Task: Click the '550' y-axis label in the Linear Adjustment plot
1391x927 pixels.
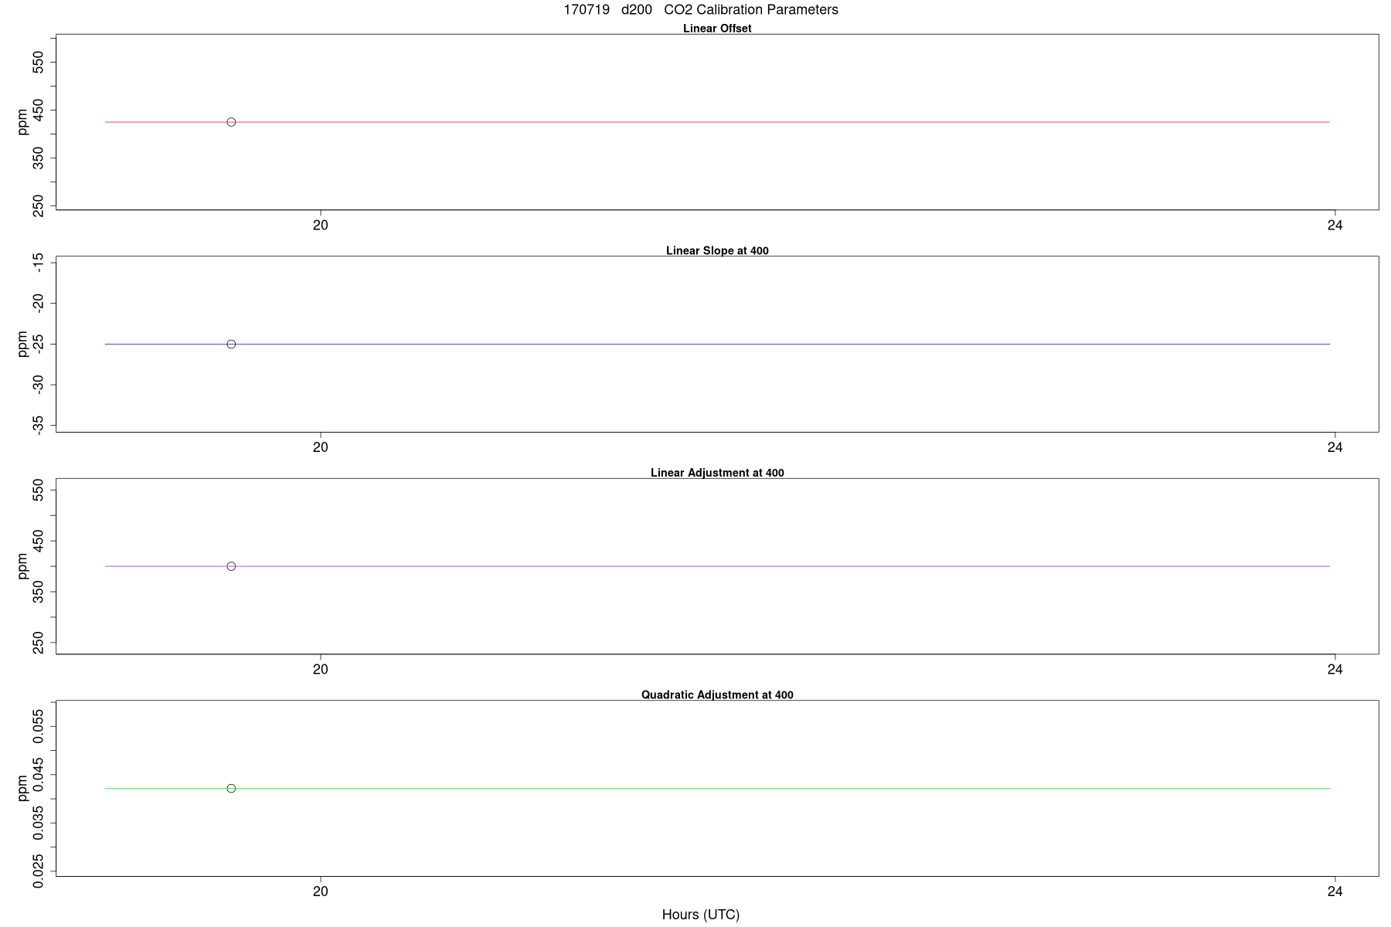Action: click(x=38, y=491)
